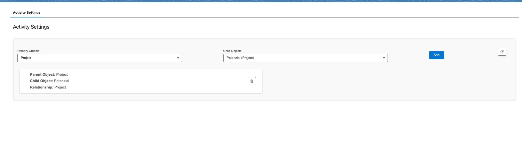Click the refresh icon button
Viewport: 522px width, 155px height.
502,52
